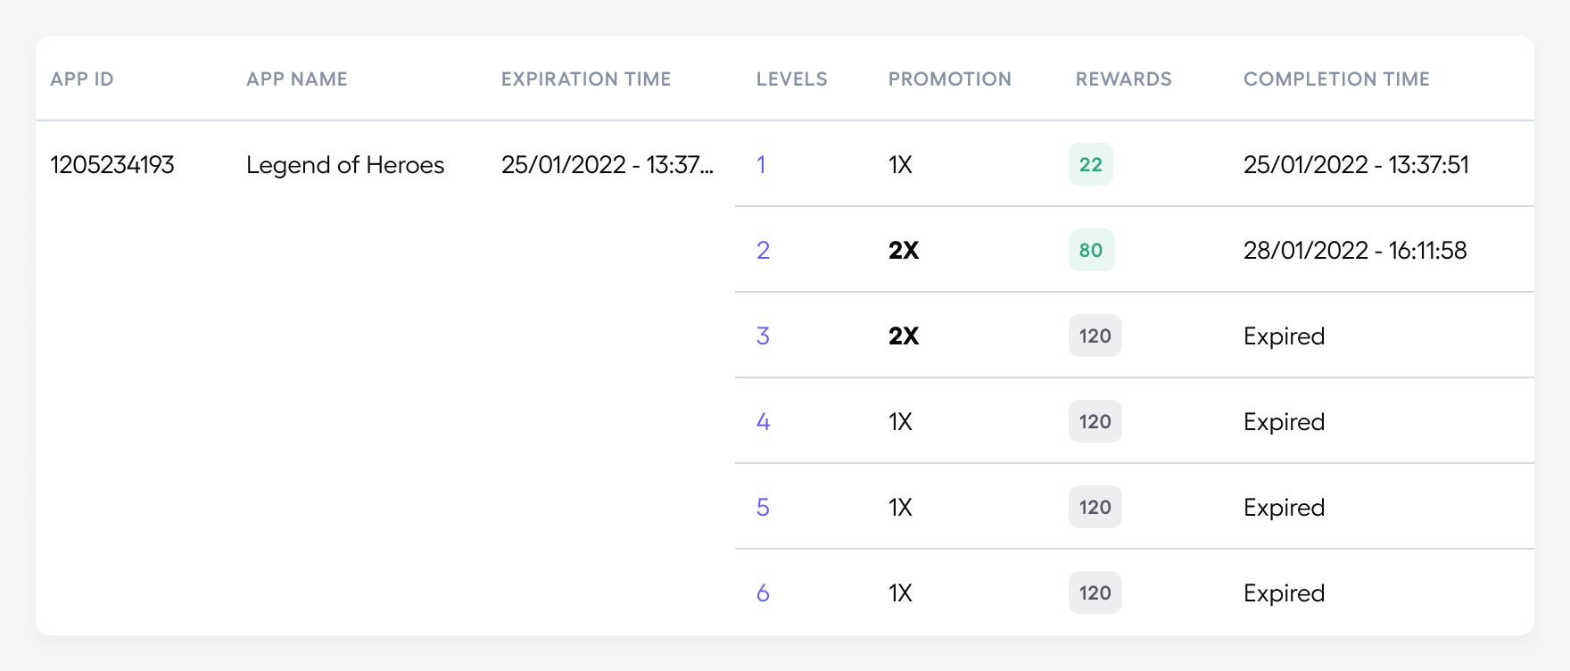The width and height of the screenshot is (1570, 671).
Task: Select the COMPLETION TIME column header
Action: 1336,79
